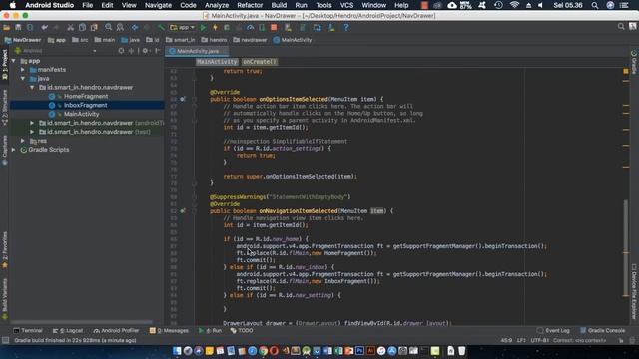Click the Replace toolbar icon
This screenshot has height=359, width=639.
(x=120, y=27)
